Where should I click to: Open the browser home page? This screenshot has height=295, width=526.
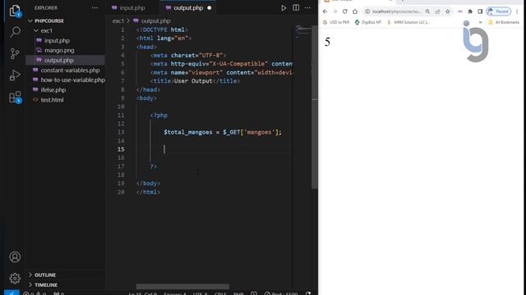[x=355, y=11]
